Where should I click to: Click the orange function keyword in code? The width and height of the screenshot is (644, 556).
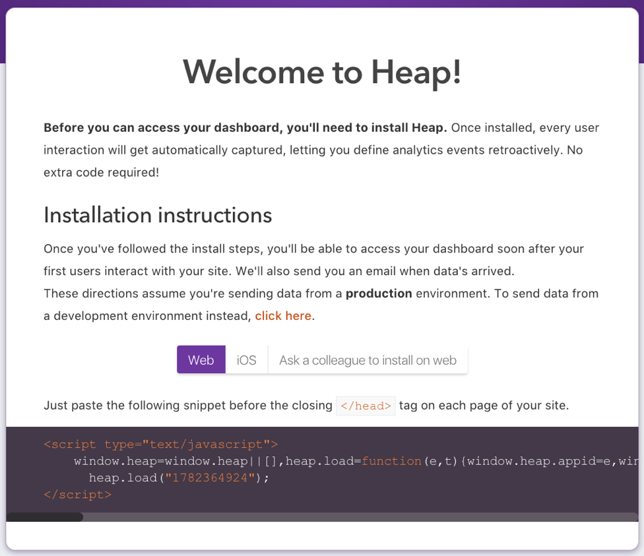[x=391, y=461]
